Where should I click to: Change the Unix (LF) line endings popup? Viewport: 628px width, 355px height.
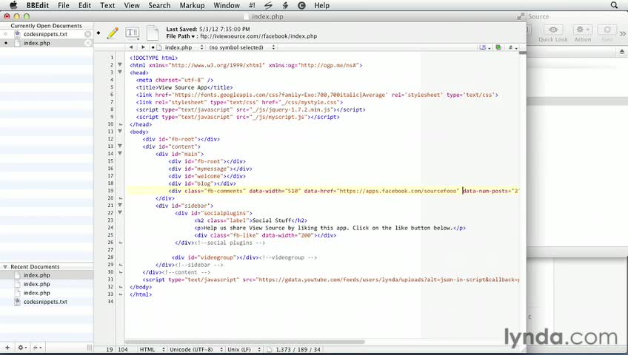[244, 349]
